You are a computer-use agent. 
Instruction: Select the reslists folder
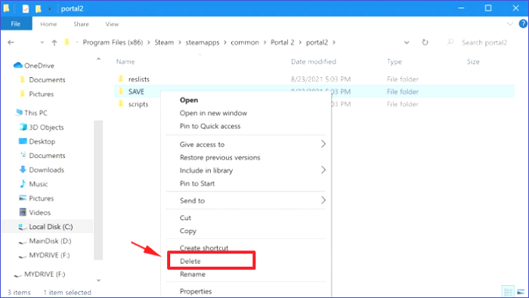pos(138,79)
